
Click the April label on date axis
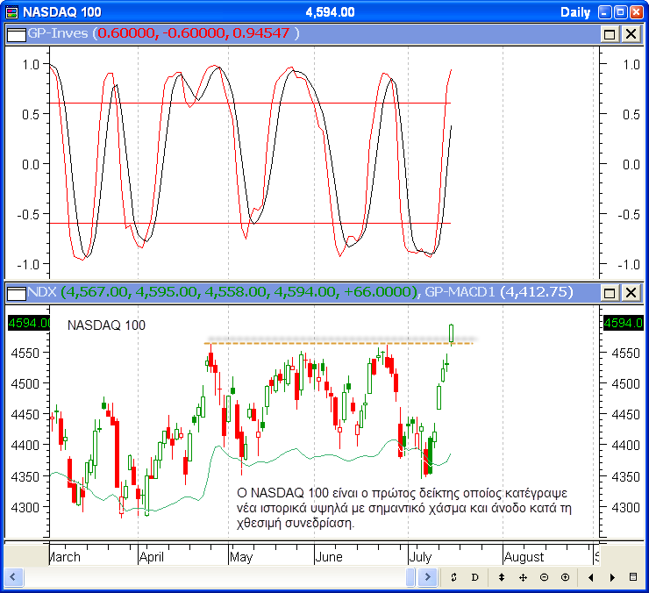coord(151,557)
